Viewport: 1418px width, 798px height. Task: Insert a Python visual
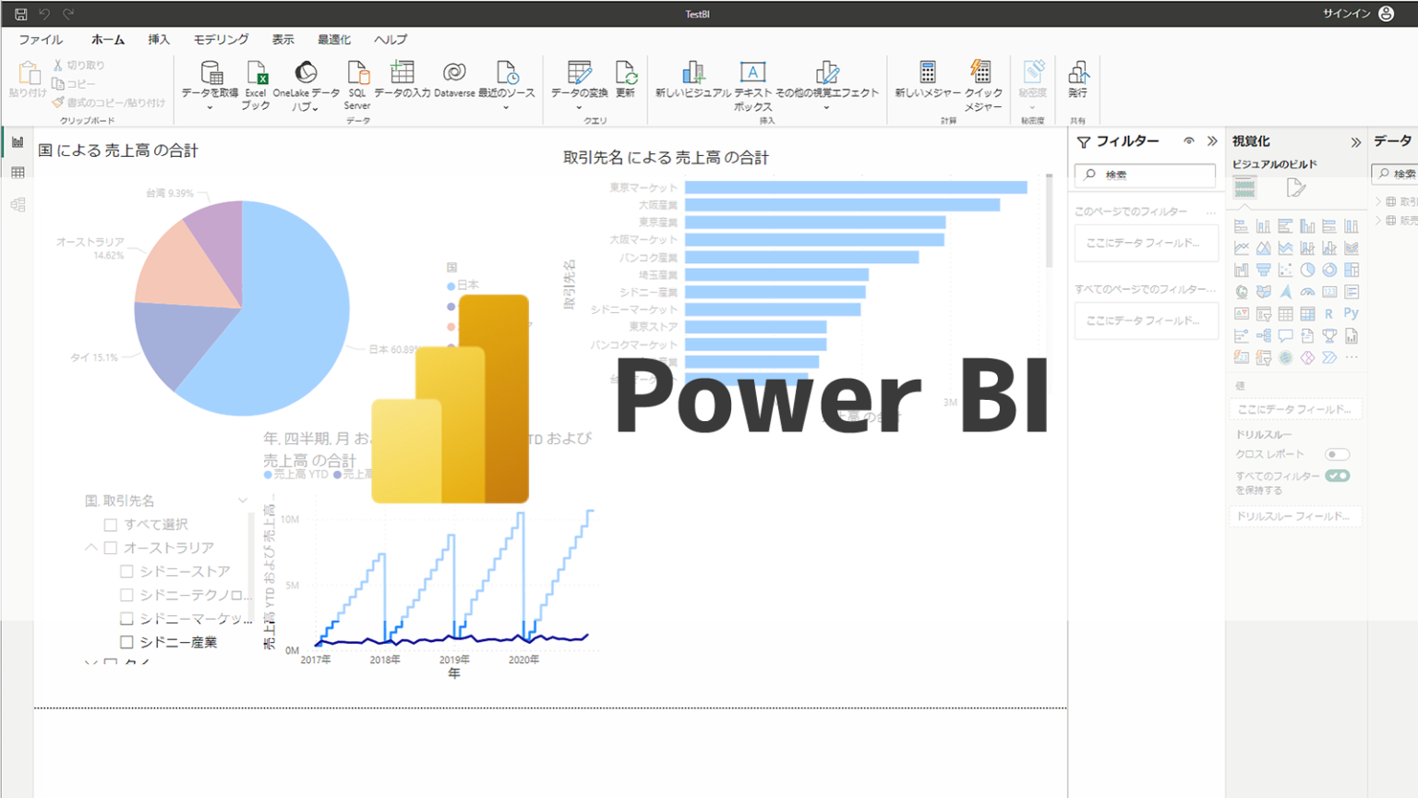point(1352,314)
